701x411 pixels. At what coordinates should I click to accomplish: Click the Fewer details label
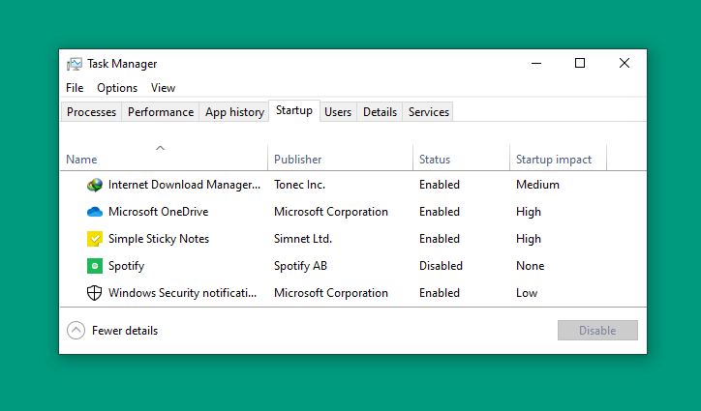125,331
